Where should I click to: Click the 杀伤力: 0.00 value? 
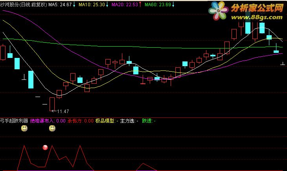[x=81, y=121]
